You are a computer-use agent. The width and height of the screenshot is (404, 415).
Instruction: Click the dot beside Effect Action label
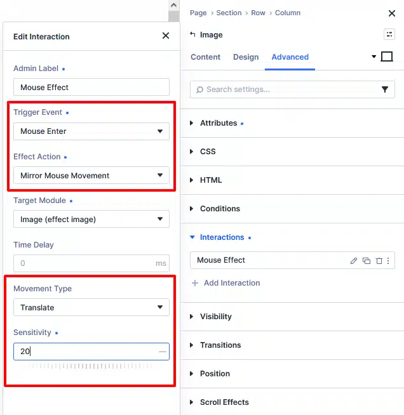coord(65,157)
